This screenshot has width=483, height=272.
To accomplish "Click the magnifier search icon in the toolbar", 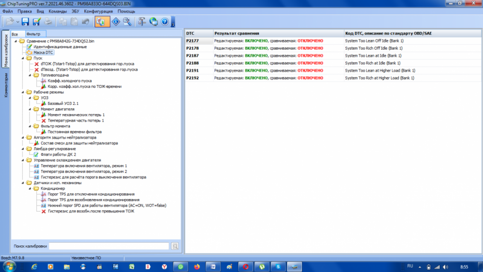I will (x=127, y=22).
